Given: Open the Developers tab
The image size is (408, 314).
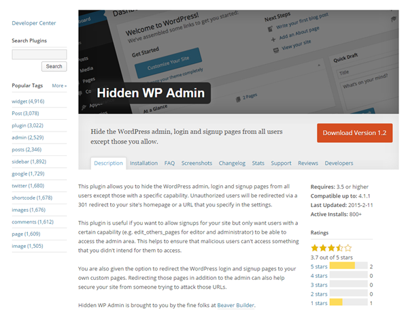Looking at the screenshot, I should click(x=339, y=163).
